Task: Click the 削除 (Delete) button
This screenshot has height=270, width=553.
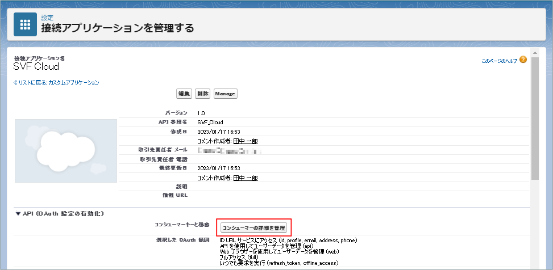Action: [203, 94]
